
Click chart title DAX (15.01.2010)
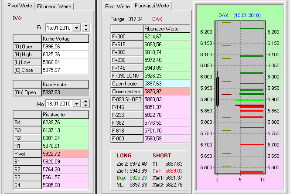[239, 15]
